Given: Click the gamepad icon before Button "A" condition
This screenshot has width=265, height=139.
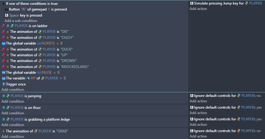Looking at the screenshot, I should click(7, 10).
